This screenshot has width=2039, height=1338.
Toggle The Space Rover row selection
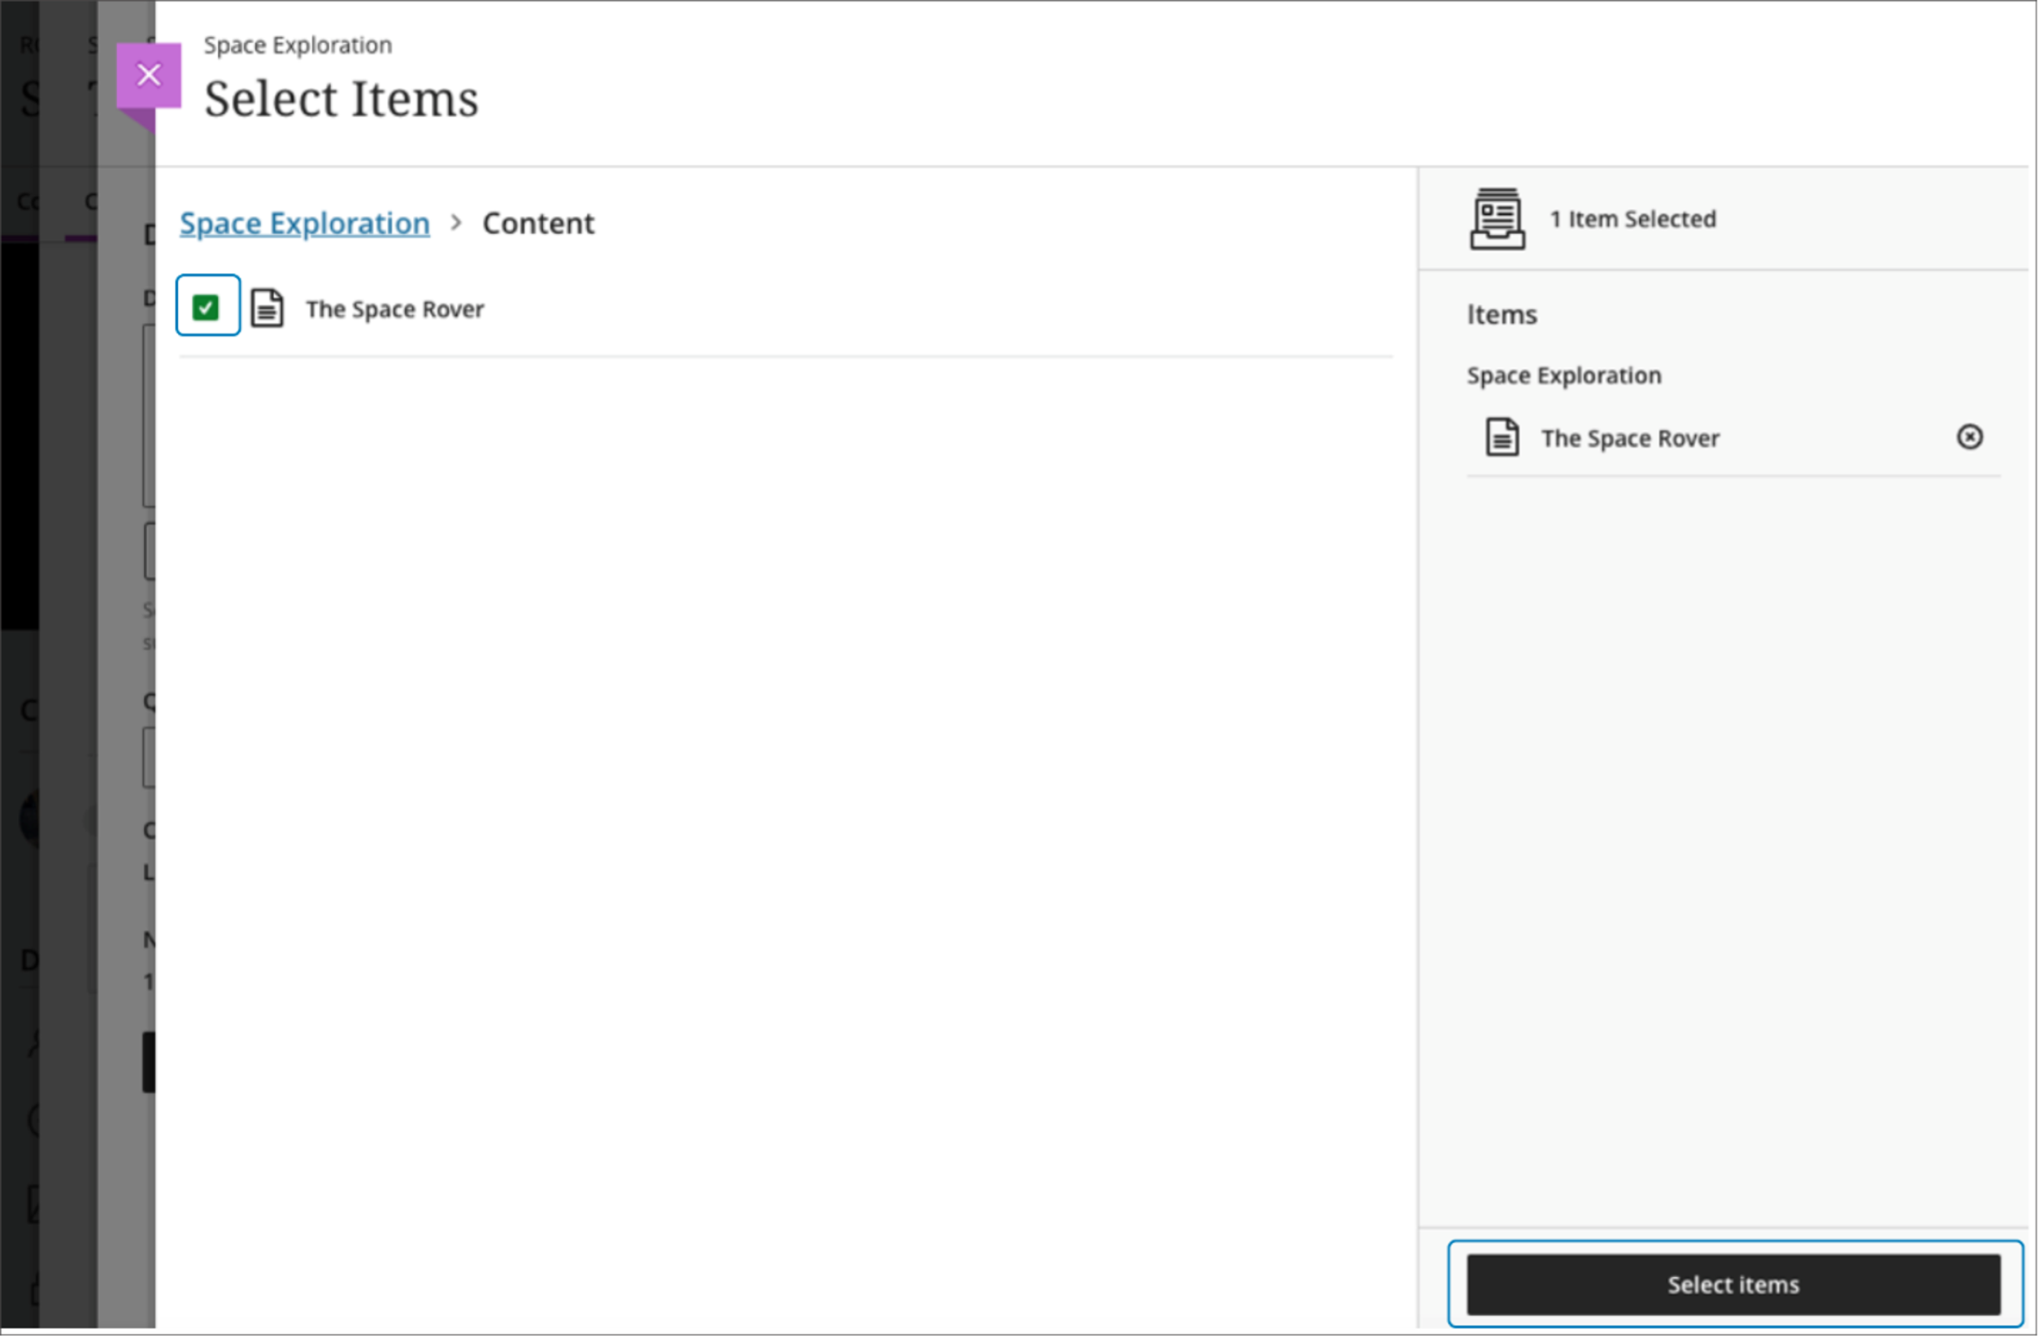[207, 306]
